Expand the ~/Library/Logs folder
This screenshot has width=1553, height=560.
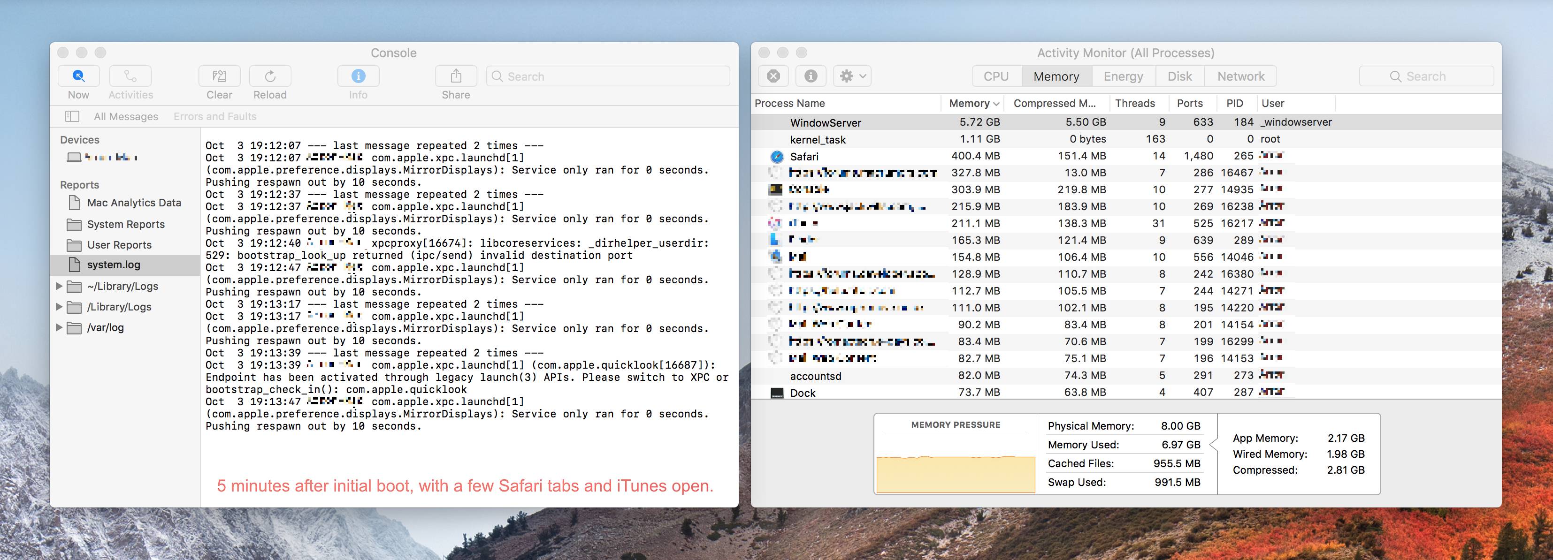click(59, 286)
